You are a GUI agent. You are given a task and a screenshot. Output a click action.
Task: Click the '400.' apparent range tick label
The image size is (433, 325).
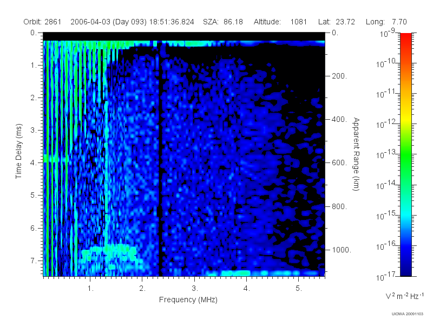(339, 119)
